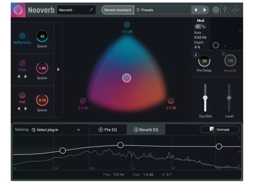Image resolution: width=255 pixels, height=183 pixels.
Task: Select the low EQ node
Action: coord(62,150)
